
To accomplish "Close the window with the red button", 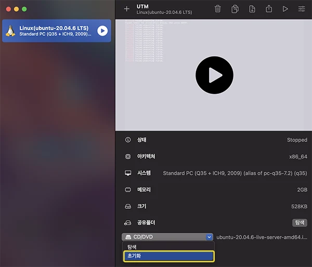I will pos(8,9).
